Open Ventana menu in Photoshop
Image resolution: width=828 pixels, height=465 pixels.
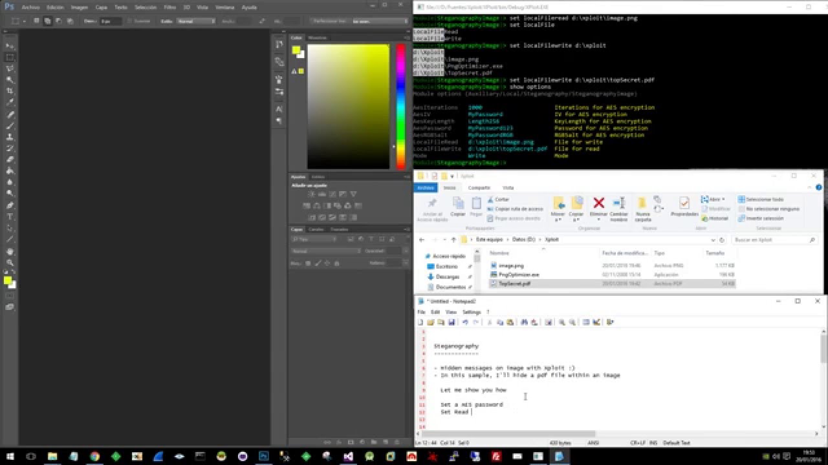click(x=225, y=7)
